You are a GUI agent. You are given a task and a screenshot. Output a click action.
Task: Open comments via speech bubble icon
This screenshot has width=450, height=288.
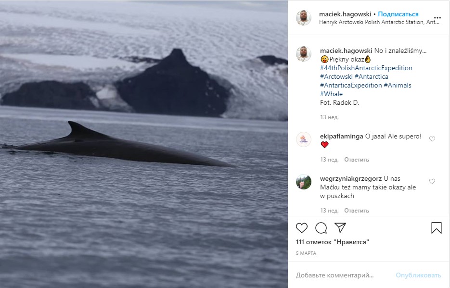pos(321,227)
